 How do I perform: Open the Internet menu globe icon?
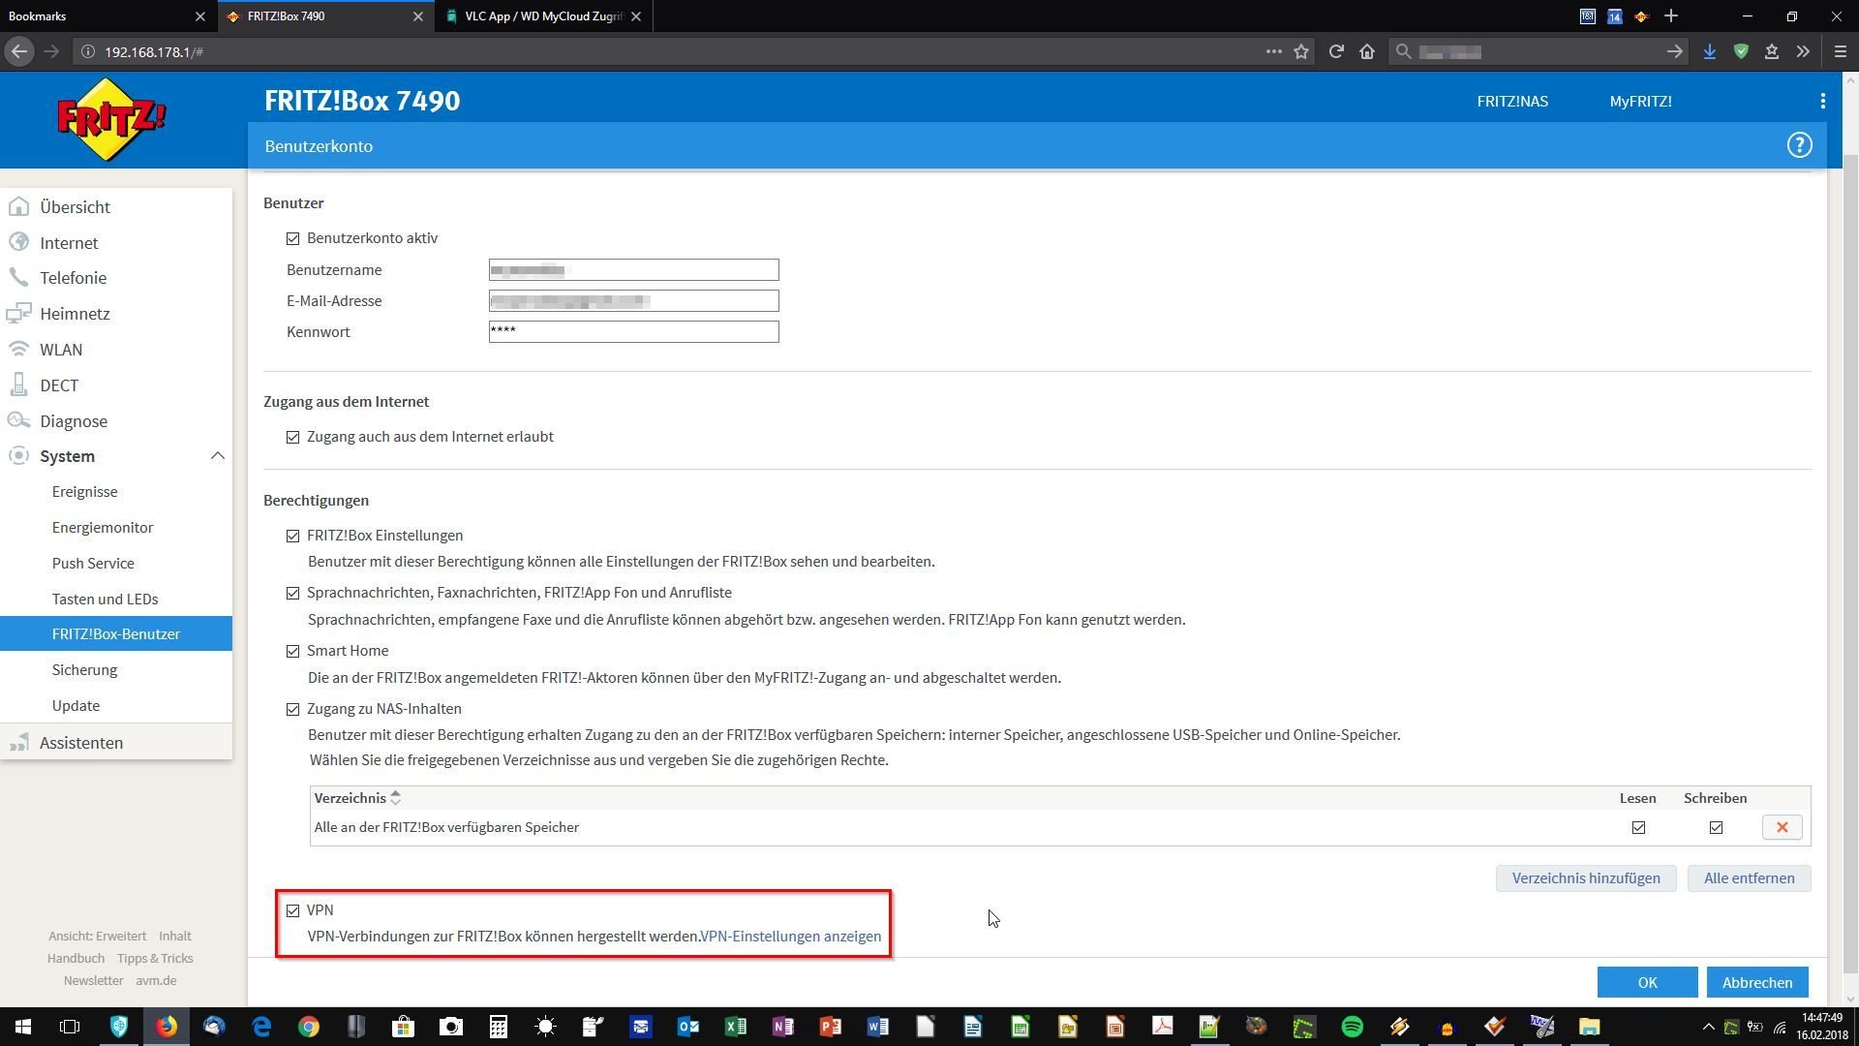tap(18, 242)
